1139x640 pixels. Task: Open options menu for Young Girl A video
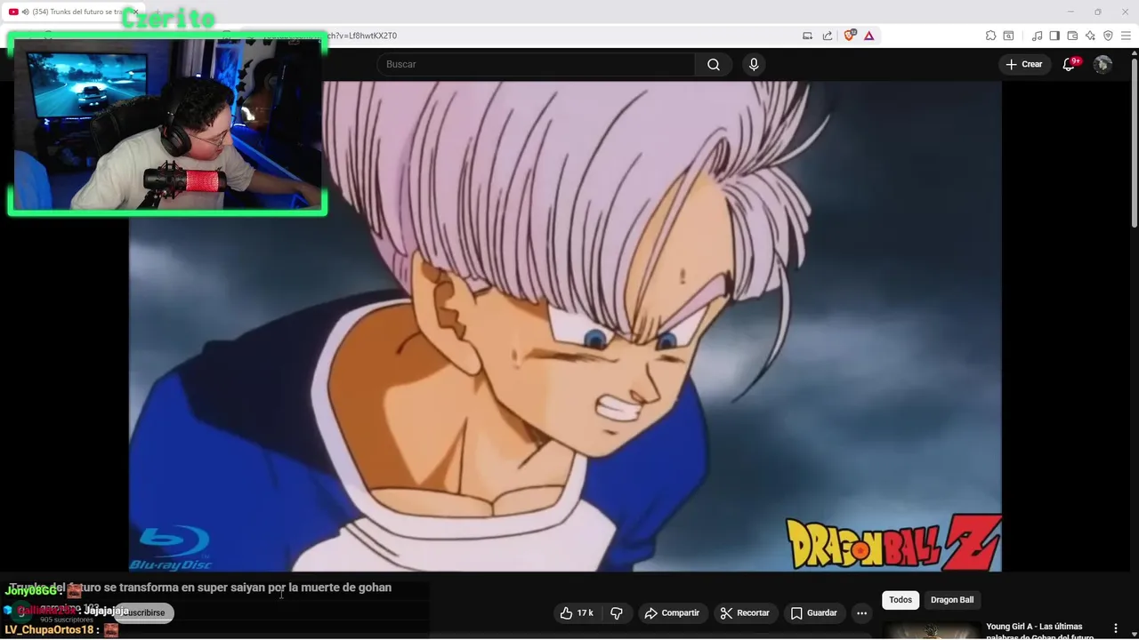pyautogui.click(x=1115, y=628)
